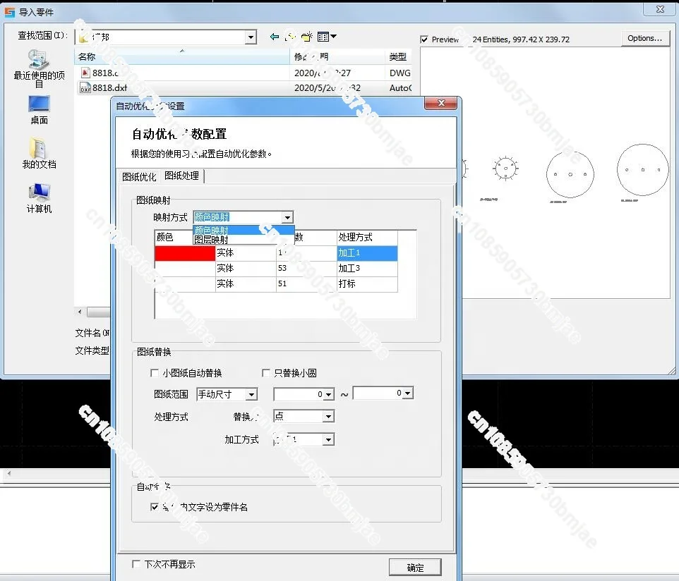Choose 图层映射 from the dropdown list
Screen dimensions: 679x581
tap(244, 240)
